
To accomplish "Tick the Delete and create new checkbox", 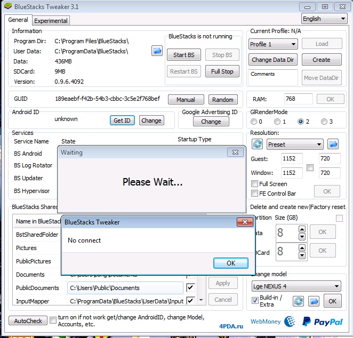I will pyautogui.click(x=339, y=218).
